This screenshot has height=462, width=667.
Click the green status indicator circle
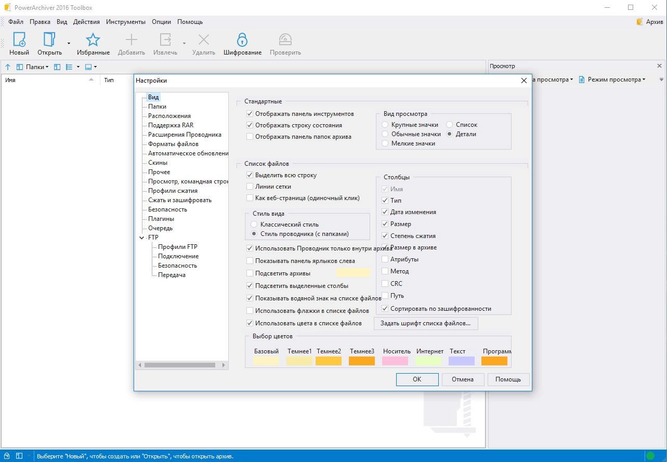tap(650, 456)
